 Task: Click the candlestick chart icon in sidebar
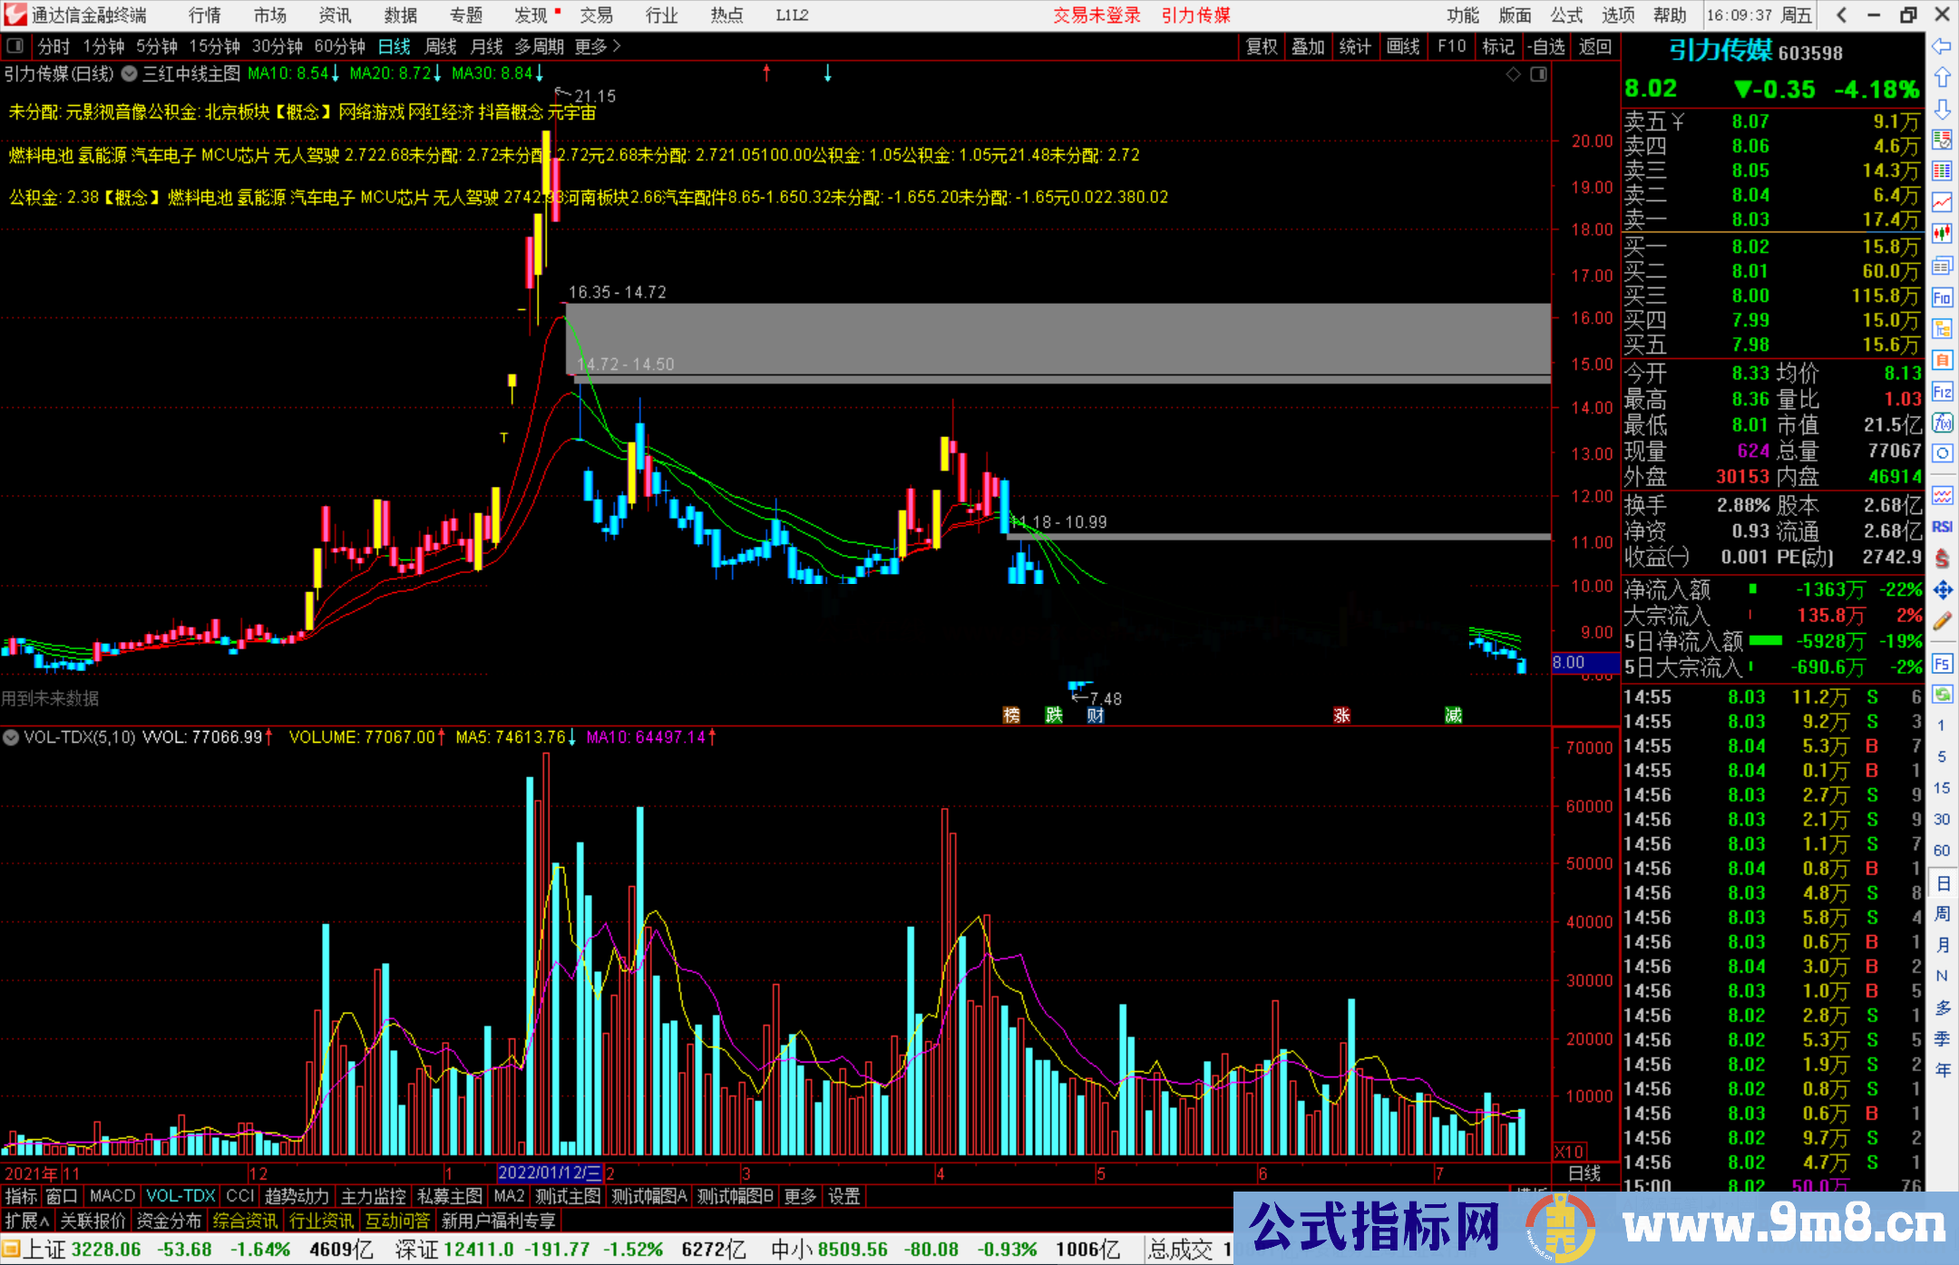(1942, 234)
